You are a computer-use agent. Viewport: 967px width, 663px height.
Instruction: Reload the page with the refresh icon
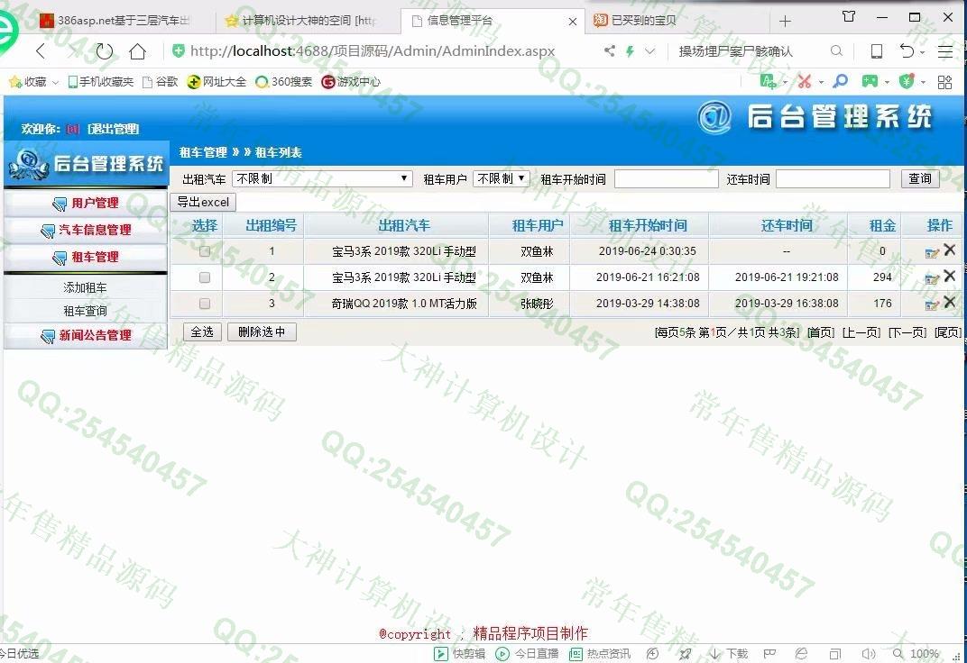tap(105, 51)
